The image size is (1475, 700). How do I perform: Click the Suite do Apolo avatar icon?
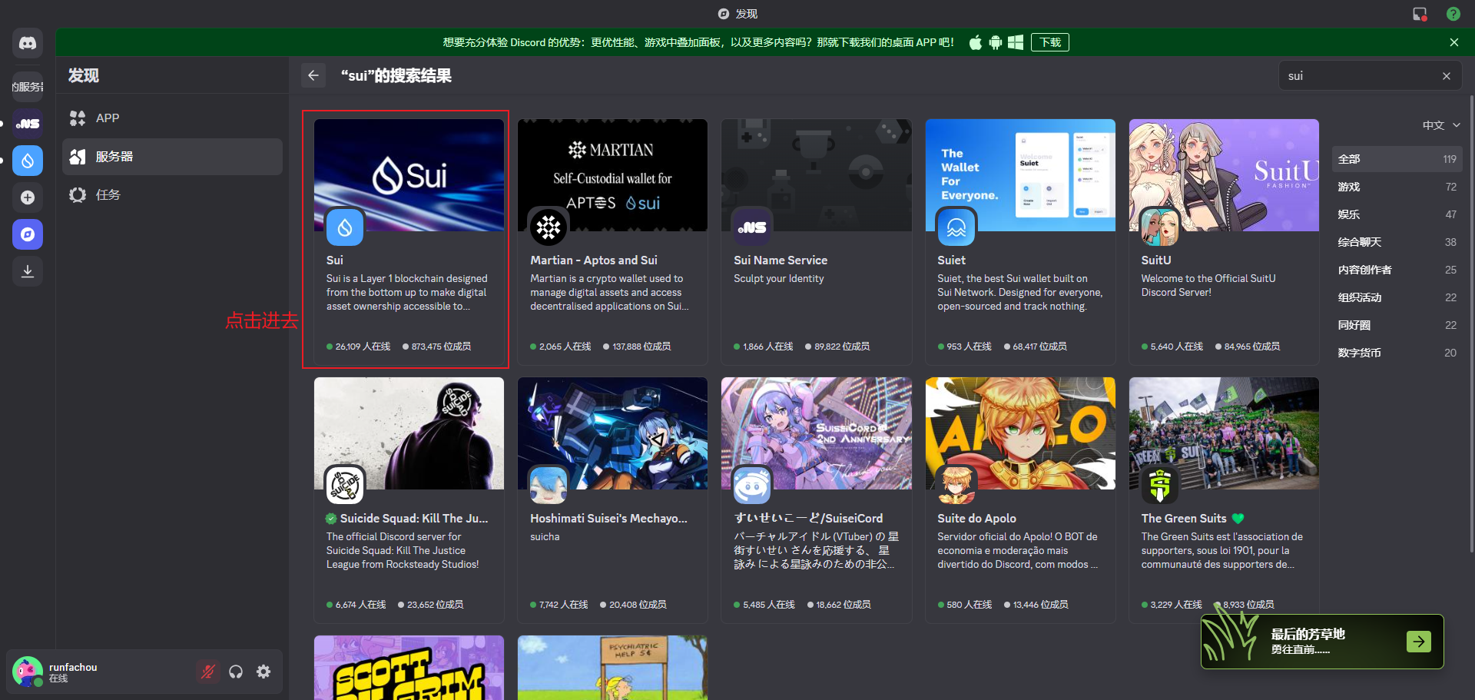(956, 486)
